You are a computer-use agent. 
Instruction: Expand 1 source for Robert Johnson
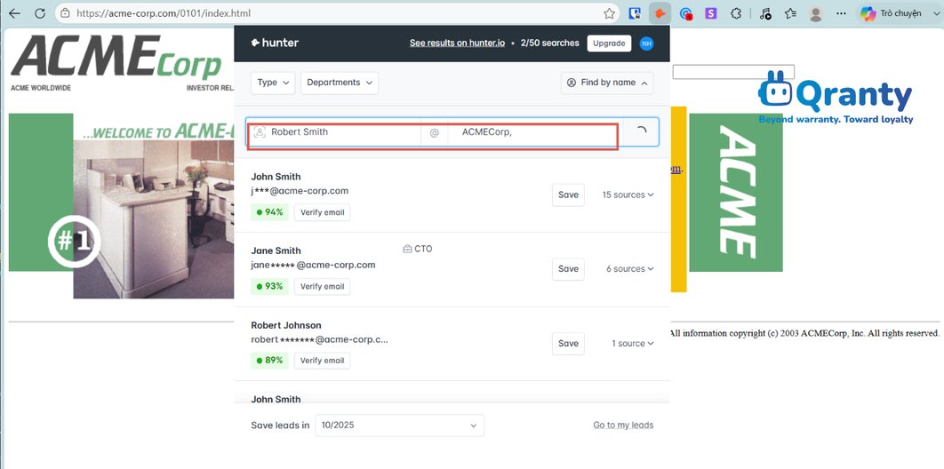pos(633,344)
